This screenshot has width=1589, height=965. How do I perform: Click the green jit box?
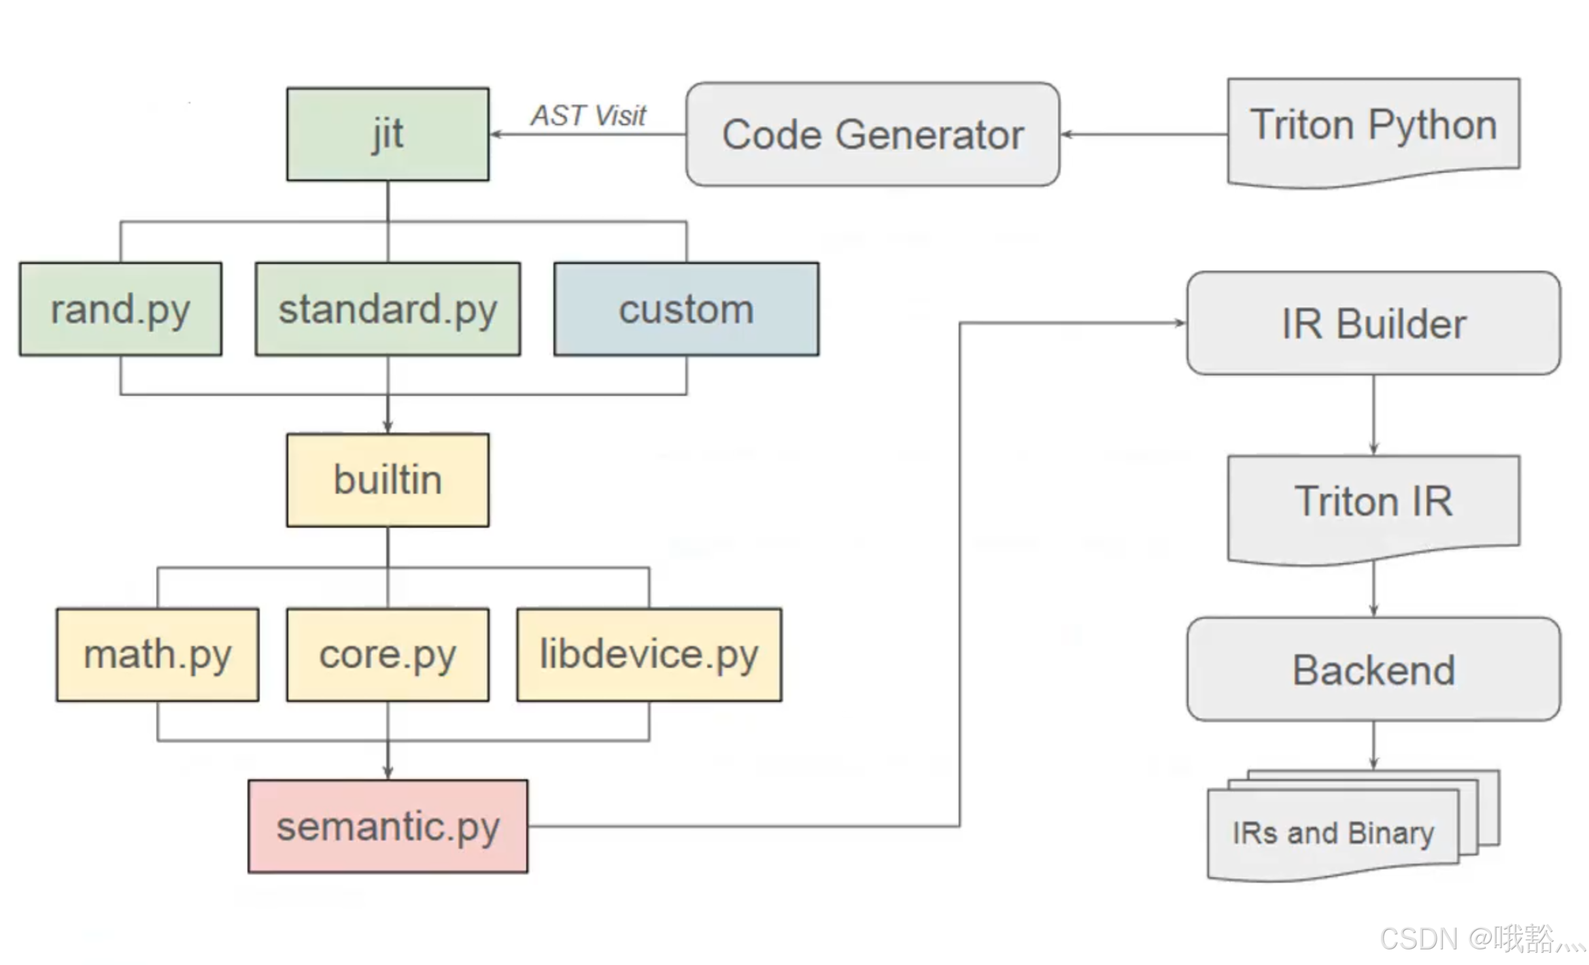388,134
